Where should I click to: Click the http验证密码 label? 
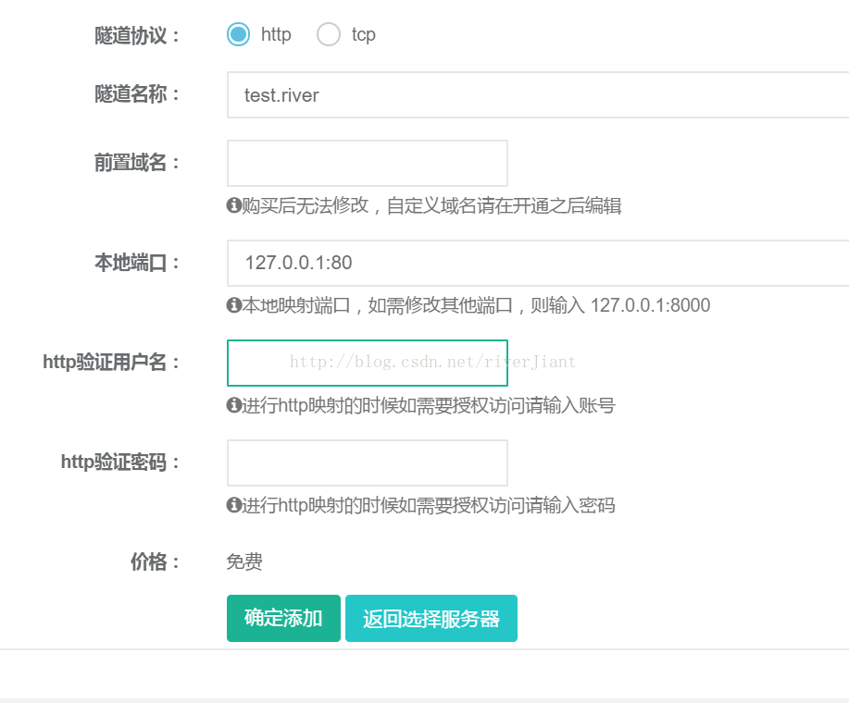click(x=120, y=462)
